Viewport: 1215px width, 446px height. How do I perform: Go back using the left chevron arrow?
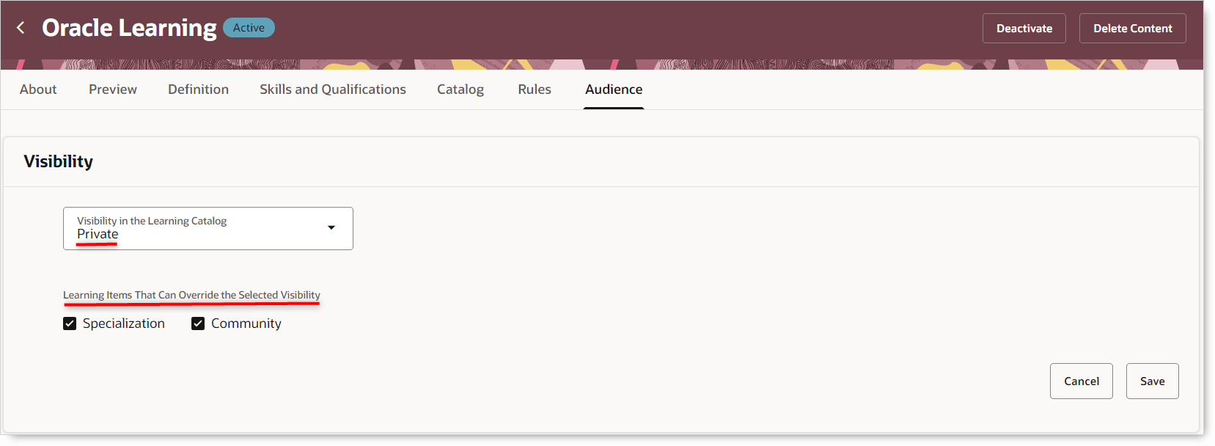click(x=21, y=28)
